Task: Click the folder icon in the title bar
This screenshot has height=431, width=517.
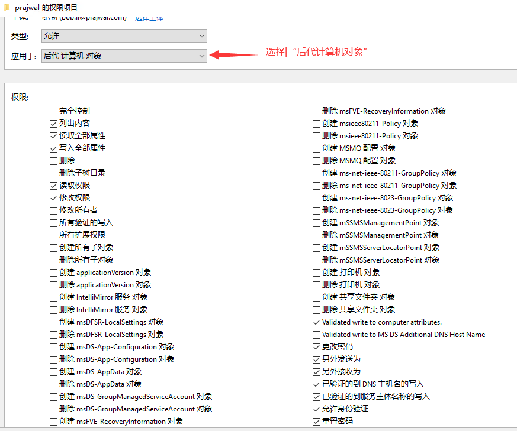Action: coord(7,7)
